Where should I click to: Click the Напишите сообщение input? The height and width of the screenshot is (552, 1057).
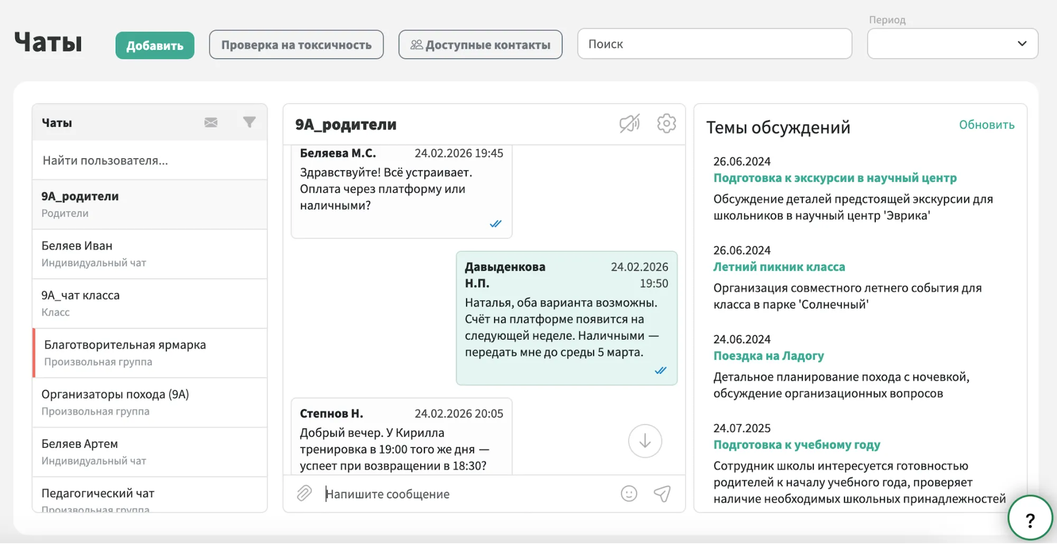tap(468, 494)
